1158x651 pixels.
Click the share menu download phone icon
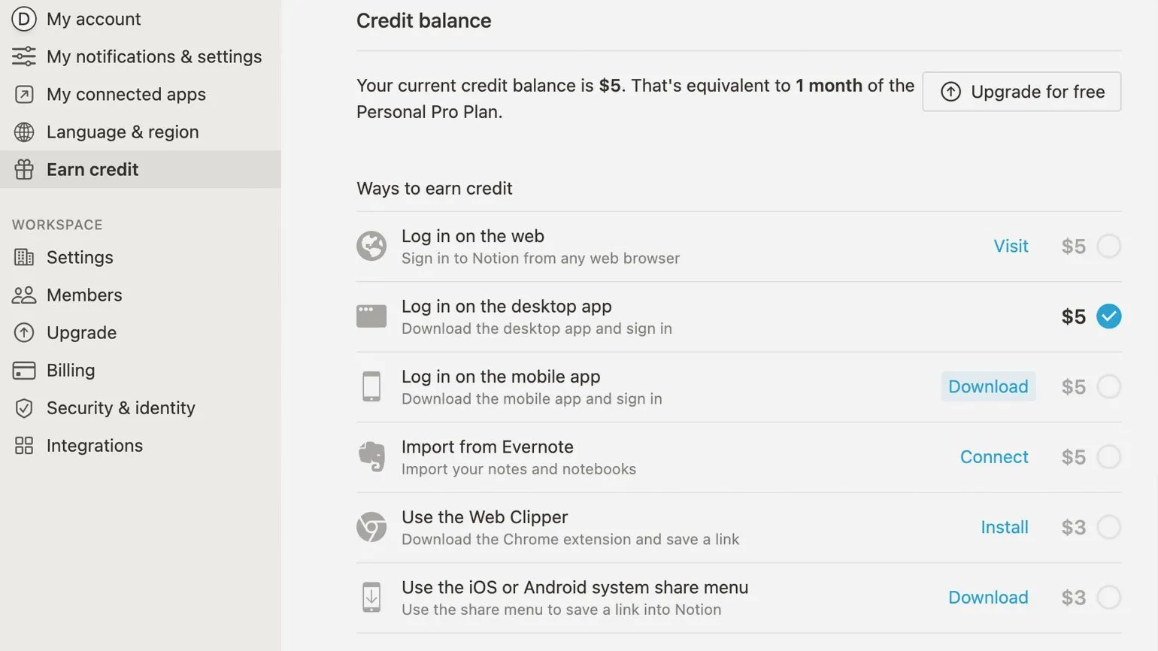coord(371,598)
